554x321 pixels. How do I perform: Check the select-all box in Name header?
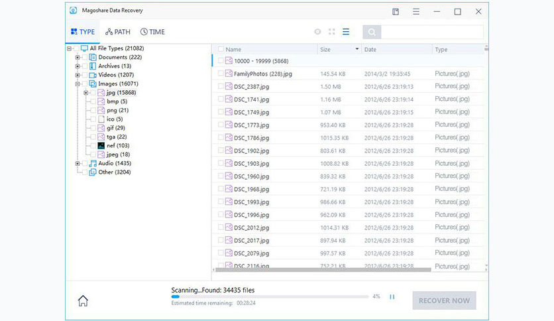point(221,49)
